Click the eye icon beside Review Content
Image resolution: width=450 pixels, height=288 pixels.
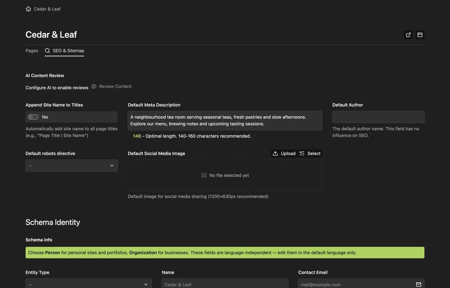(x=94, y=86)
